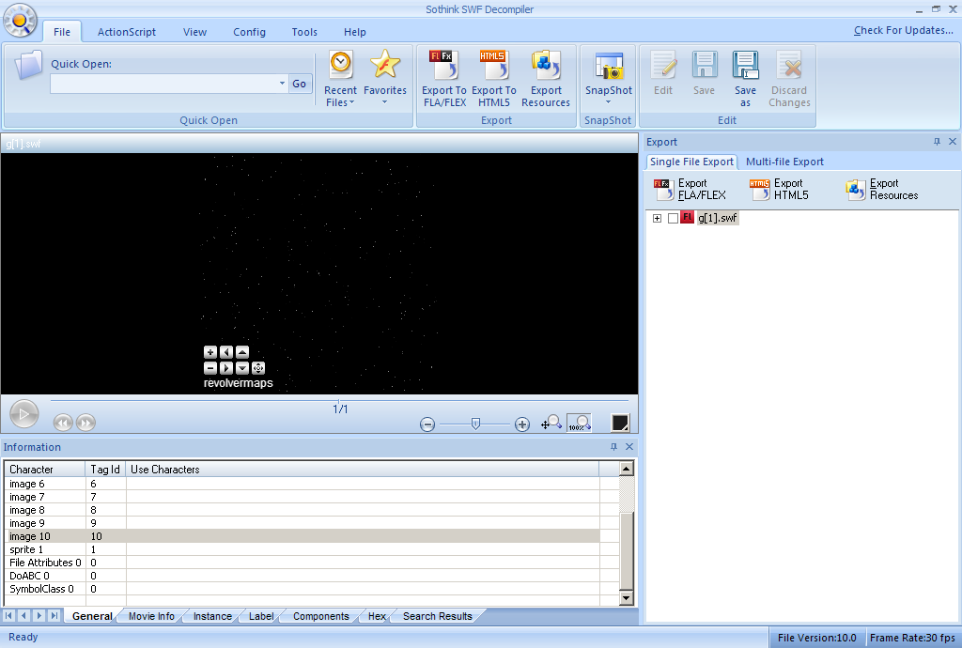Pin the Export panel
This screenshot has width=962, height=648.
tap(937, 142)
